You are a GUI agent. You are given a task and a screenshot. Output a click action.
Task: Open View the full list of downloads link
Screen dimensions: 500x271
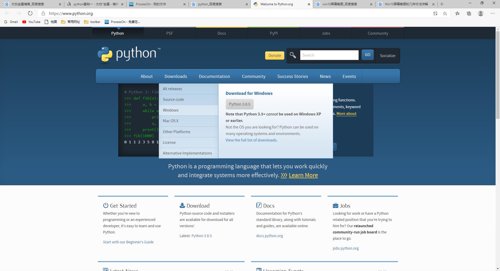coord(251,140)
